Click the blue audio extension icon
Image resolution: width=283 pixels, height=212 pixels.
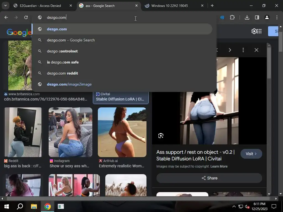[x=222, y=17]
